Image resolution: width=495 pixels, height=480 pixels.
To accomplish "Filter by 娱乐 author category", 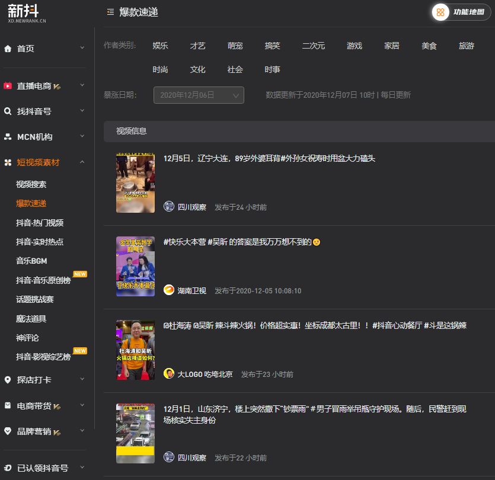I will (160, 46).
